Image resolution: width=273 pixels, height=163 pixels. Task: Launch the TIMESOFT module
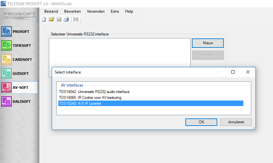pos(19,46)
